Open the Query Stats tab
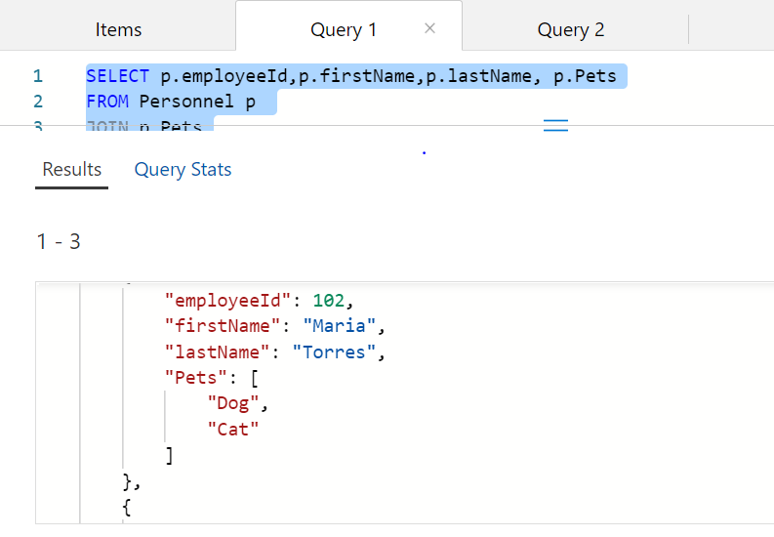The width and height of the screenshot is (774, 537). click(183, 170)
